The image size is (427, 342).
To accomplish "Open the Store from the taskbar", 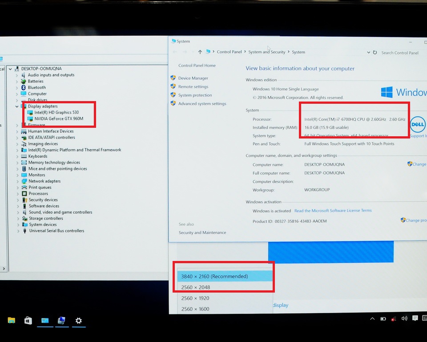I will 28,321.
